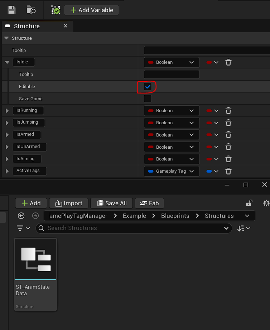Click the content browser settings gear icon
This screenshot has width=270, height=330.
pyautogui.click(x=266, y=203)
